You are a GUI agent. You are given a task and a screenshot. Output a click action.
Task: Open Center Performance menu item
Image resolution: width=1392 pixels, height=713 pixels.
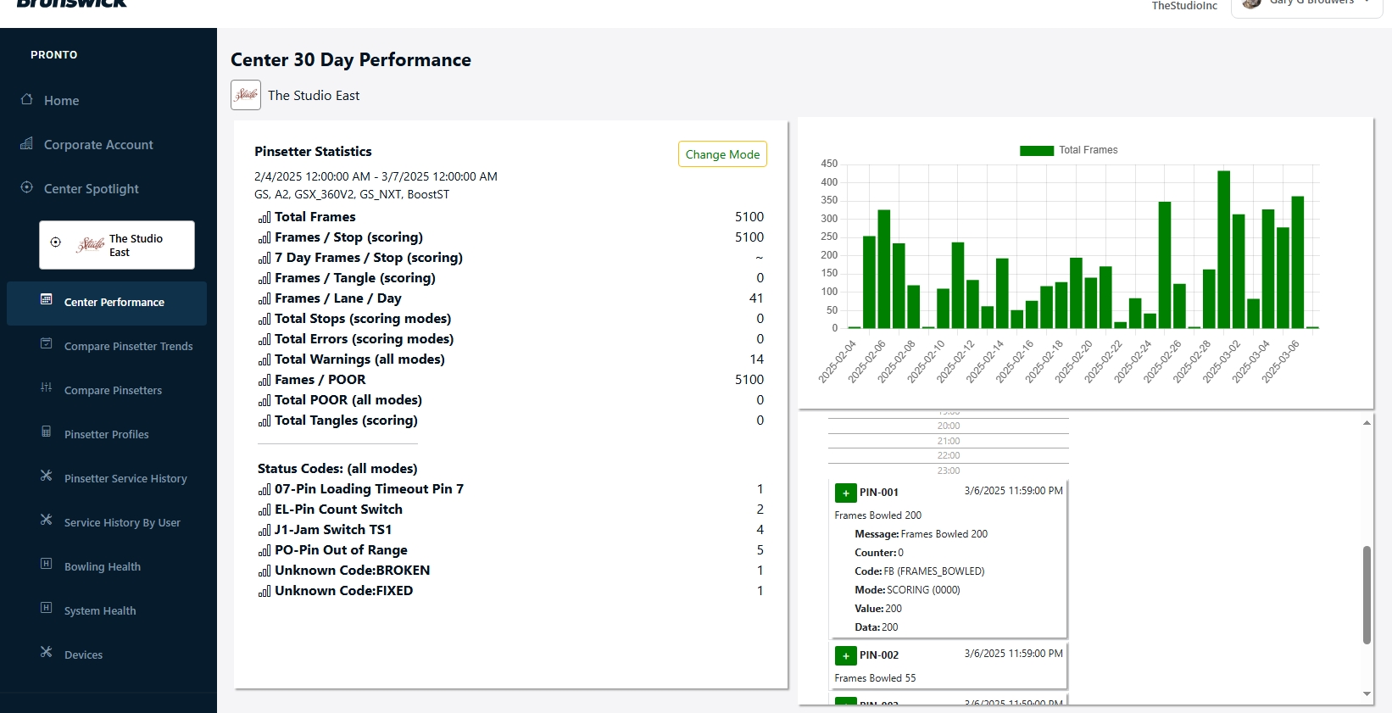click(x=107, y=303)
